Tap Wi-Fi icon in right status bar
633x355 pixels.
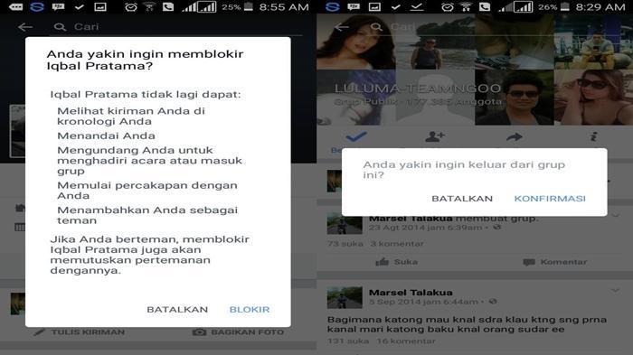point(466,7)
